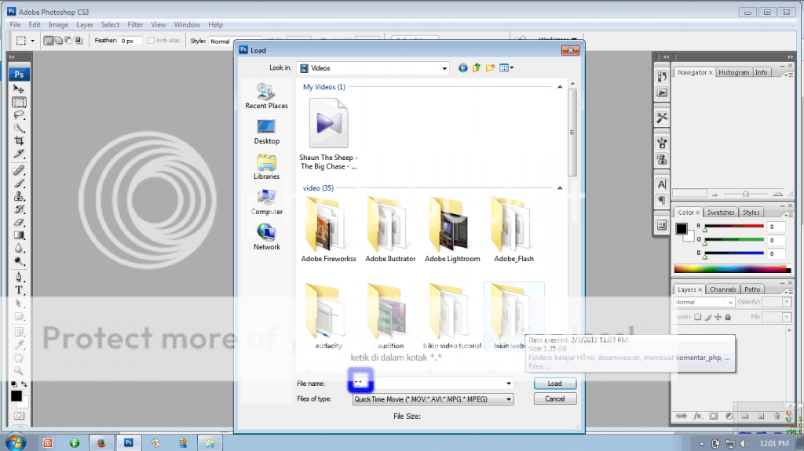This screenshot has width=804, height=451.
Task: Swap foreground and background colors
Action: tap(24, 384)
